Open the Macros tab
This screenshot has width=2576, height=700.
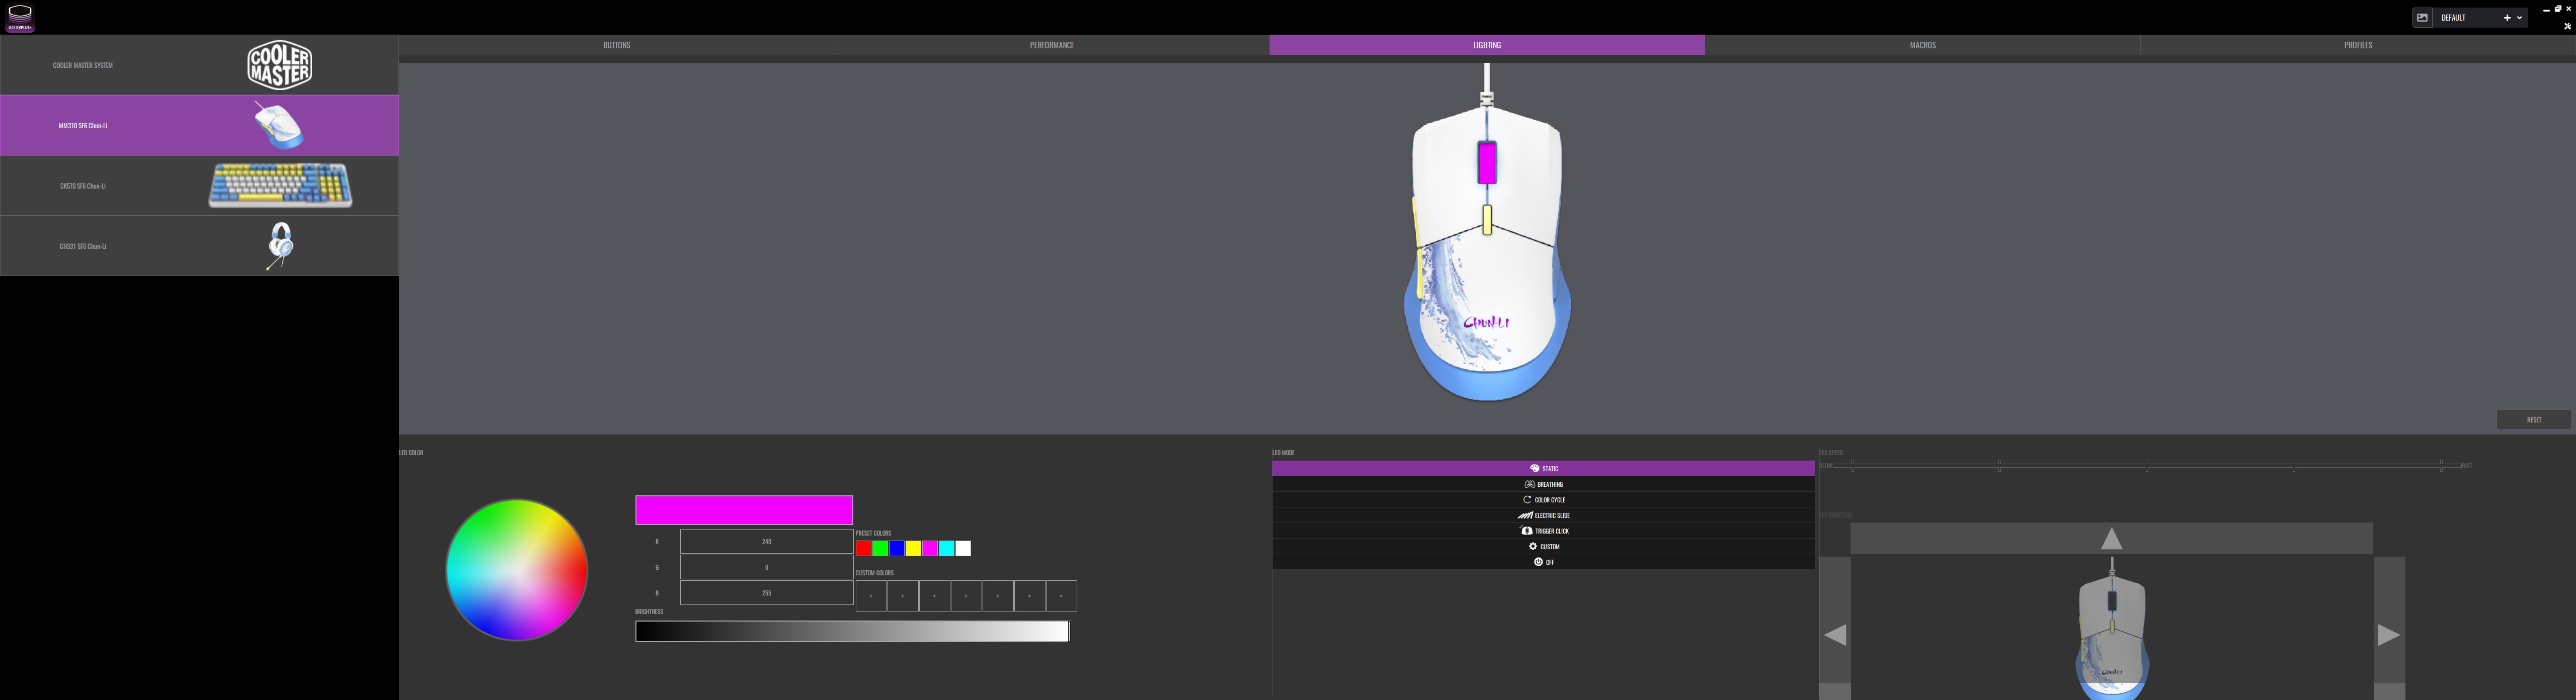[1922, 45]
